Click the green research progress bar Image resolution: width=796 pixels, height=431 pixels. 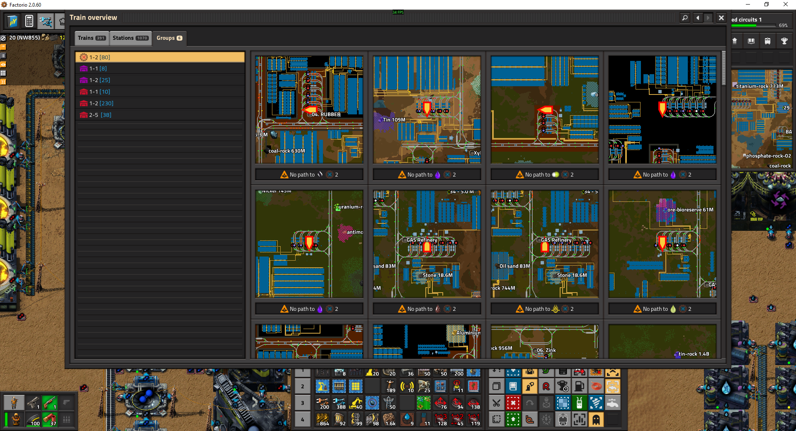pos(753,26)
